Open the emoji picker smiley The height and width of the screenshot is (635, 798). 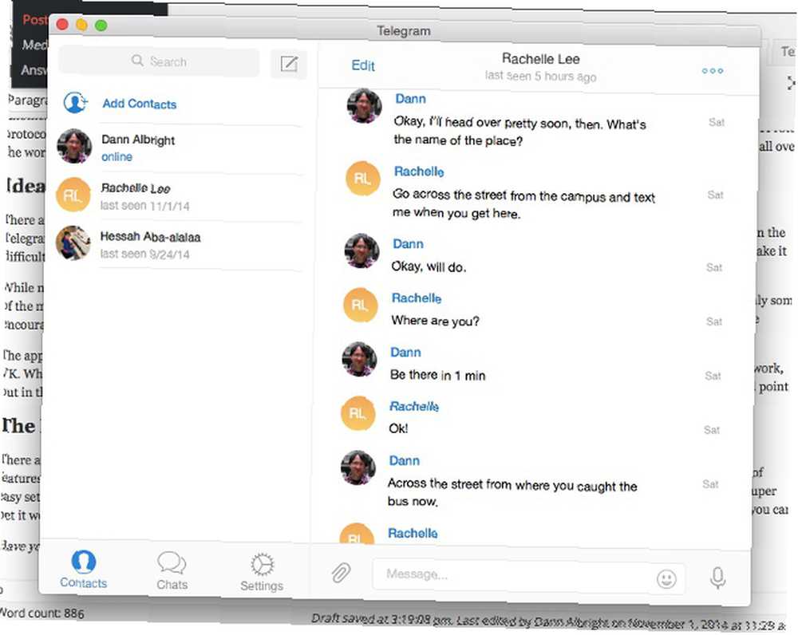666,578
